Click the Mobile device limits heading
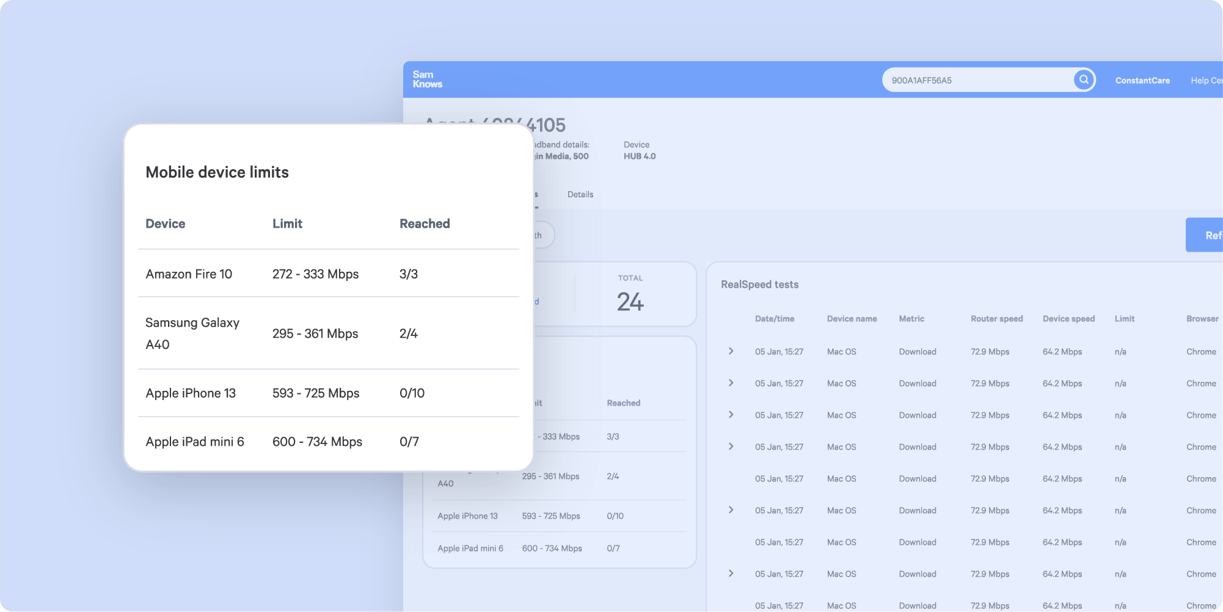The width and height of the screenshot is (1223, 612). [x=217, y=172]
